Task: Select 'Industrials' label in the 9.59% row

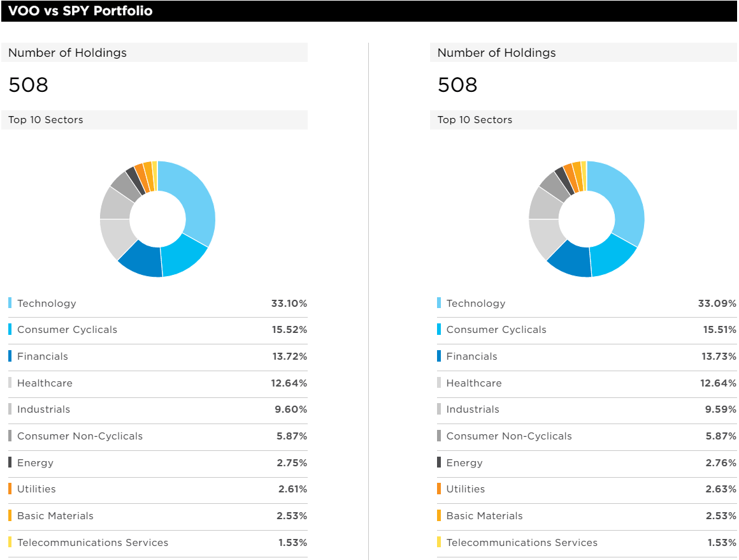Action: click(x=473, y=409)
